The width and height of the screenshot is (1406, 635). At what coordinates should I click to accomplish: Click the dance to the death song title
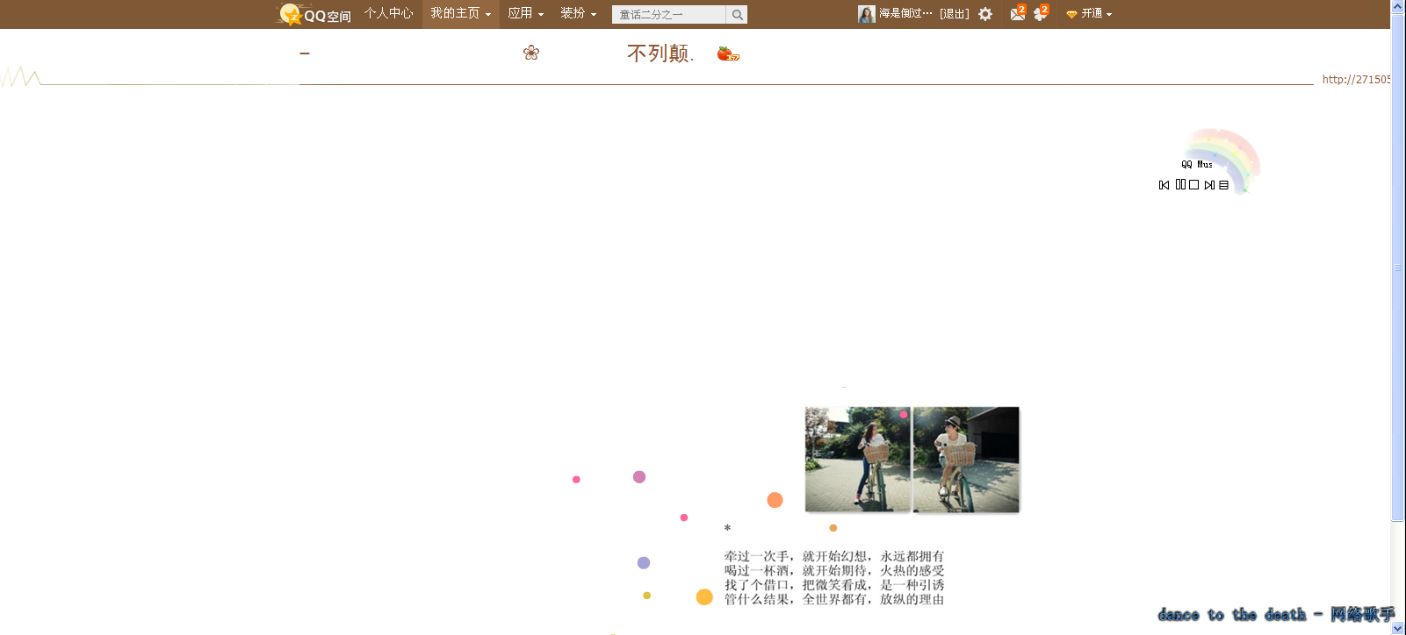[1276, 614]
